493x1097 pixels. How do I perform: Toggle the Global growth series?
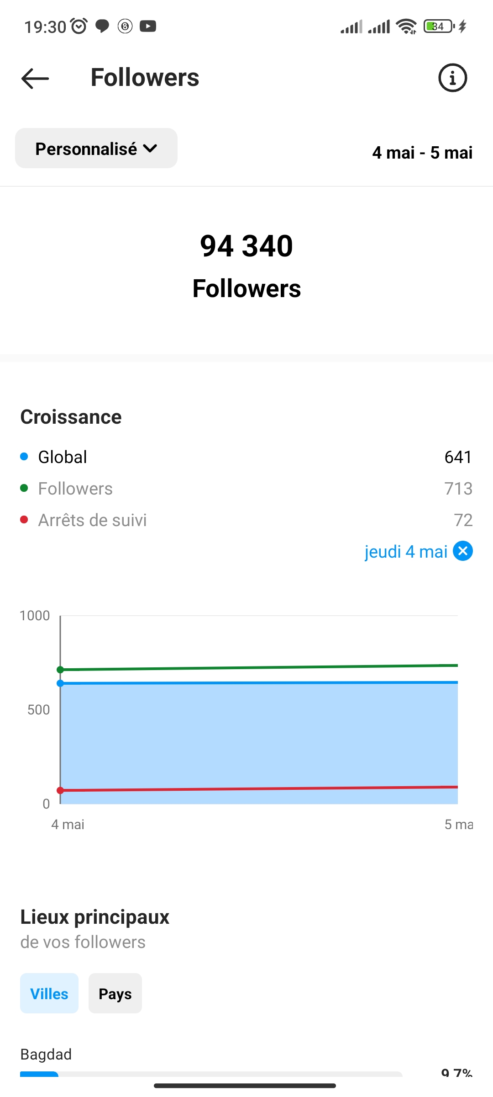(x=63, y=457)
